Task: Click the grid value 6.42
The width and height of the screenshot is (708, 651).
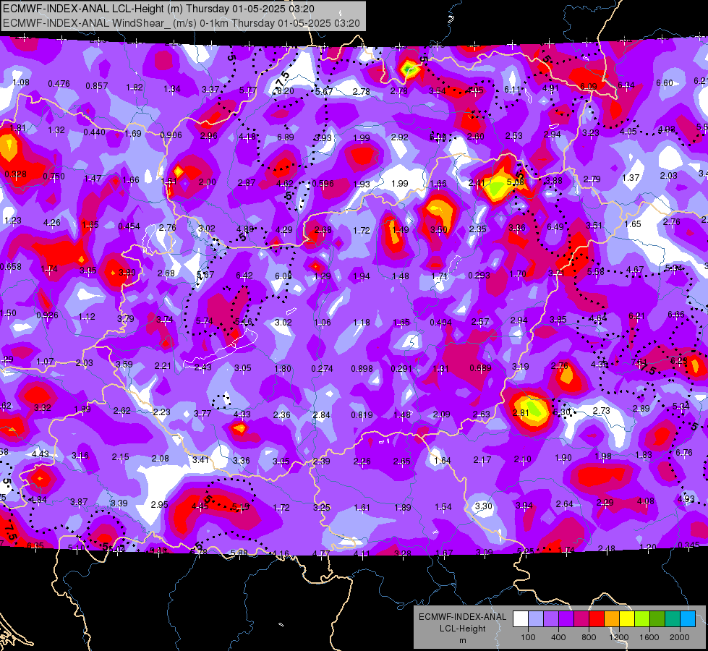Action: click(244, 275)
